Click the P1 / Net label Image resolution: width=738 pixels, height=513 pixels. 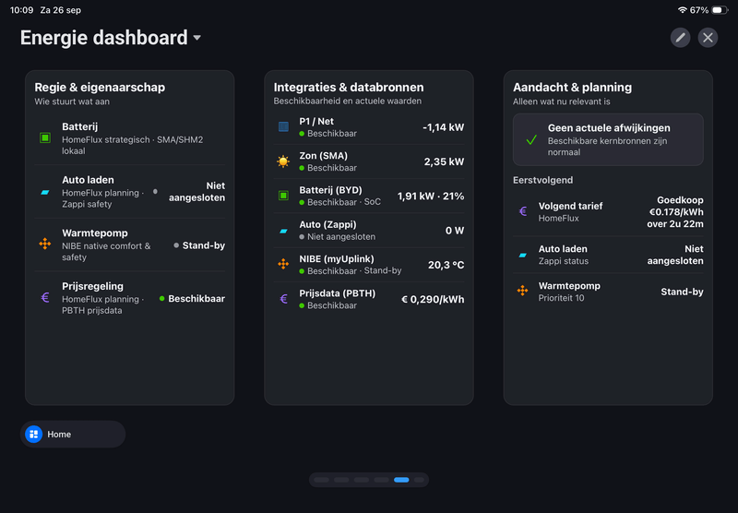316,122
